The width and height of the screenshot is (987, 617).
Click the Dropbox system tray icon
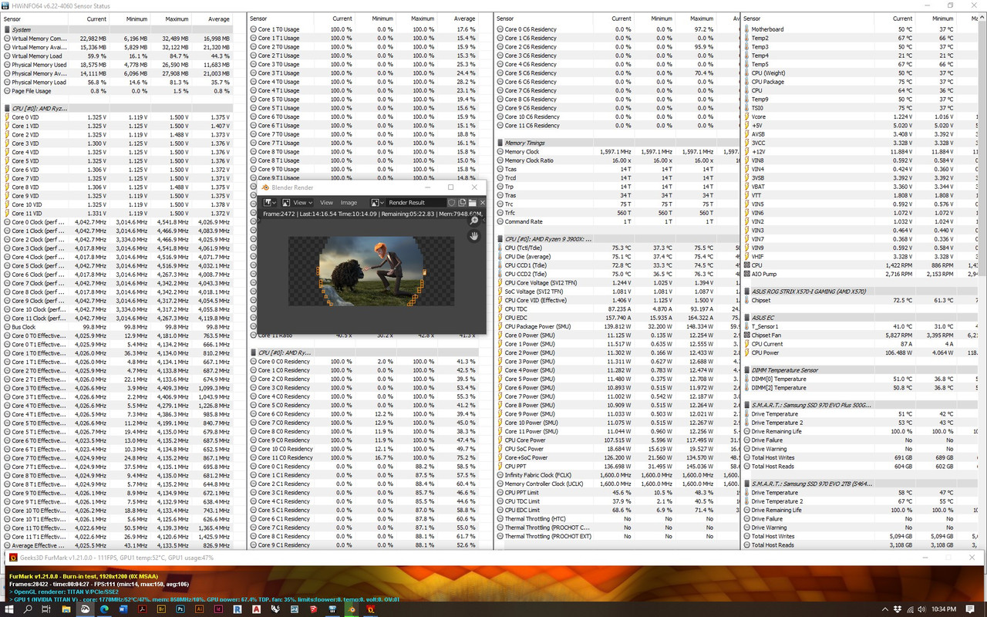(x=898, y=609)
